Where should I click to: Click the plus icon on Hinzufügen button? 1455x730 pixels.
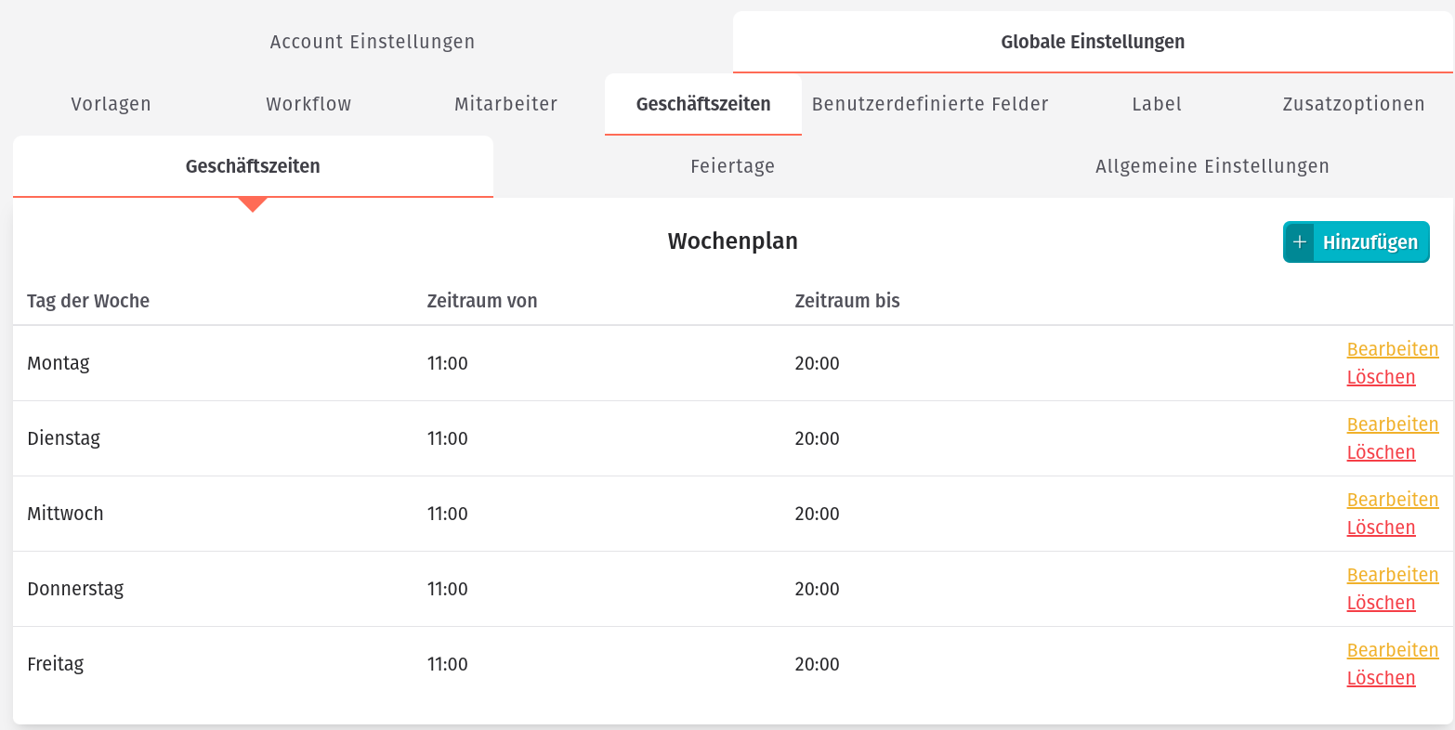[1299, 242]
